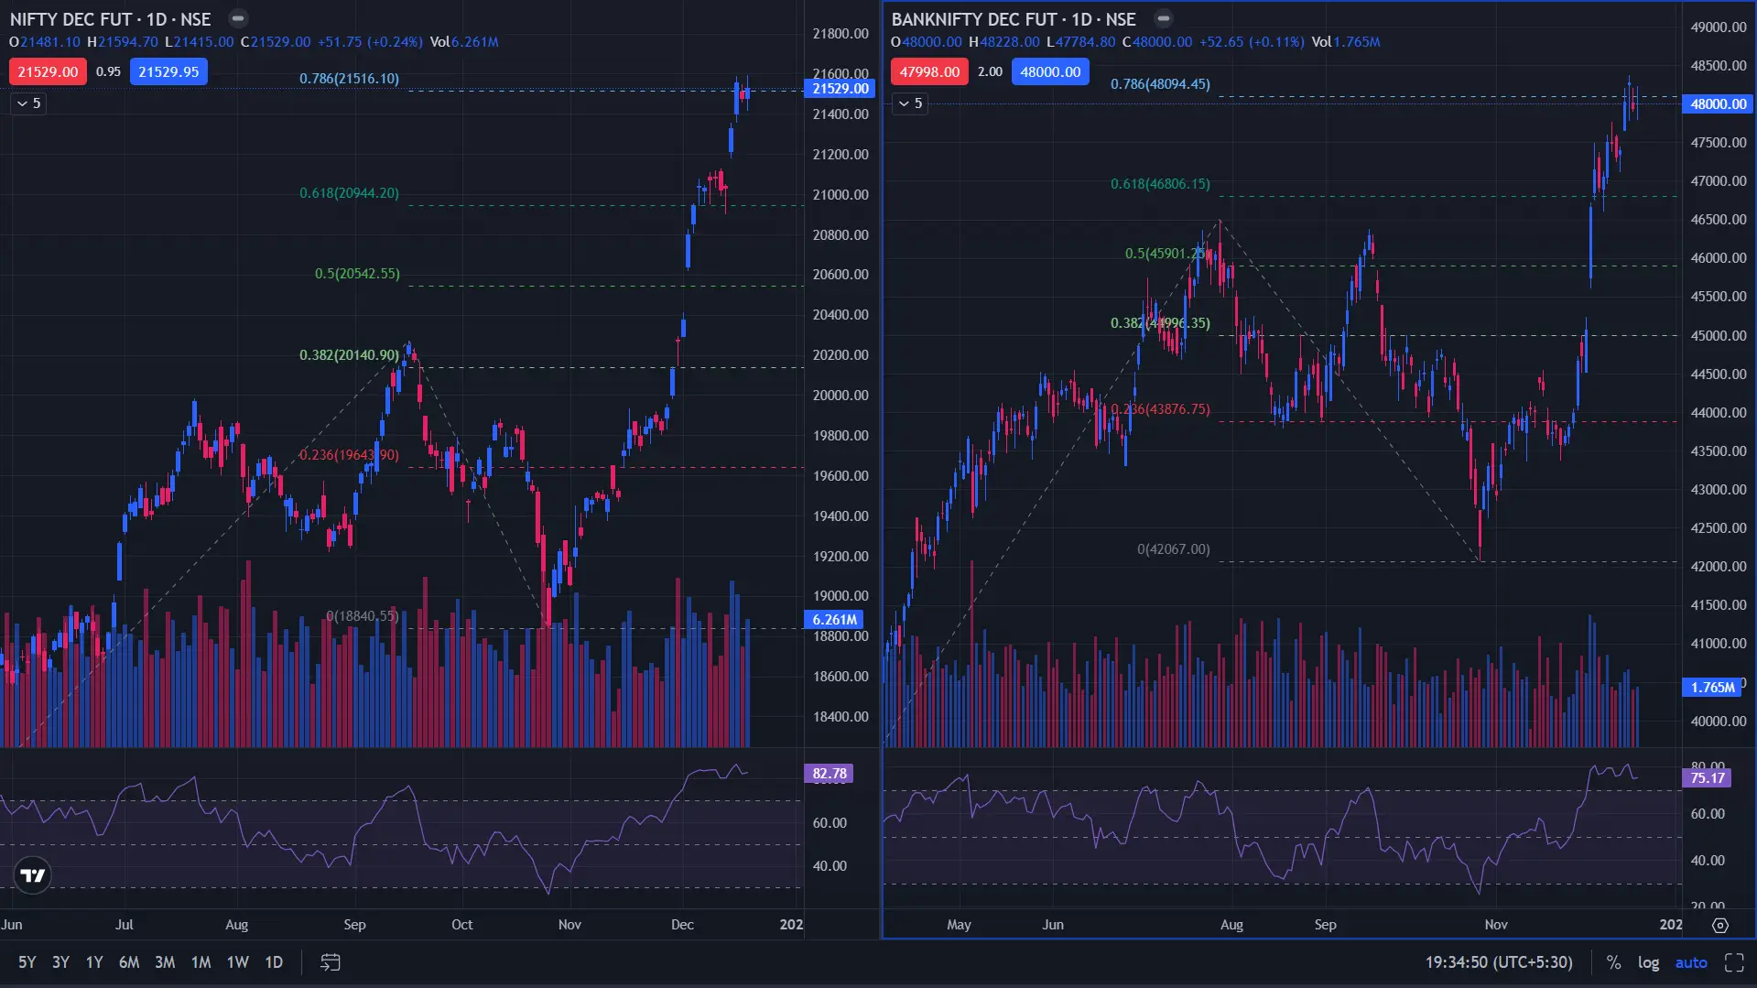This screenshot has width=1757, height=988.
Task: Select BANKNIFTY Fib level 0.618(46806.15)
Action: 1160,184
